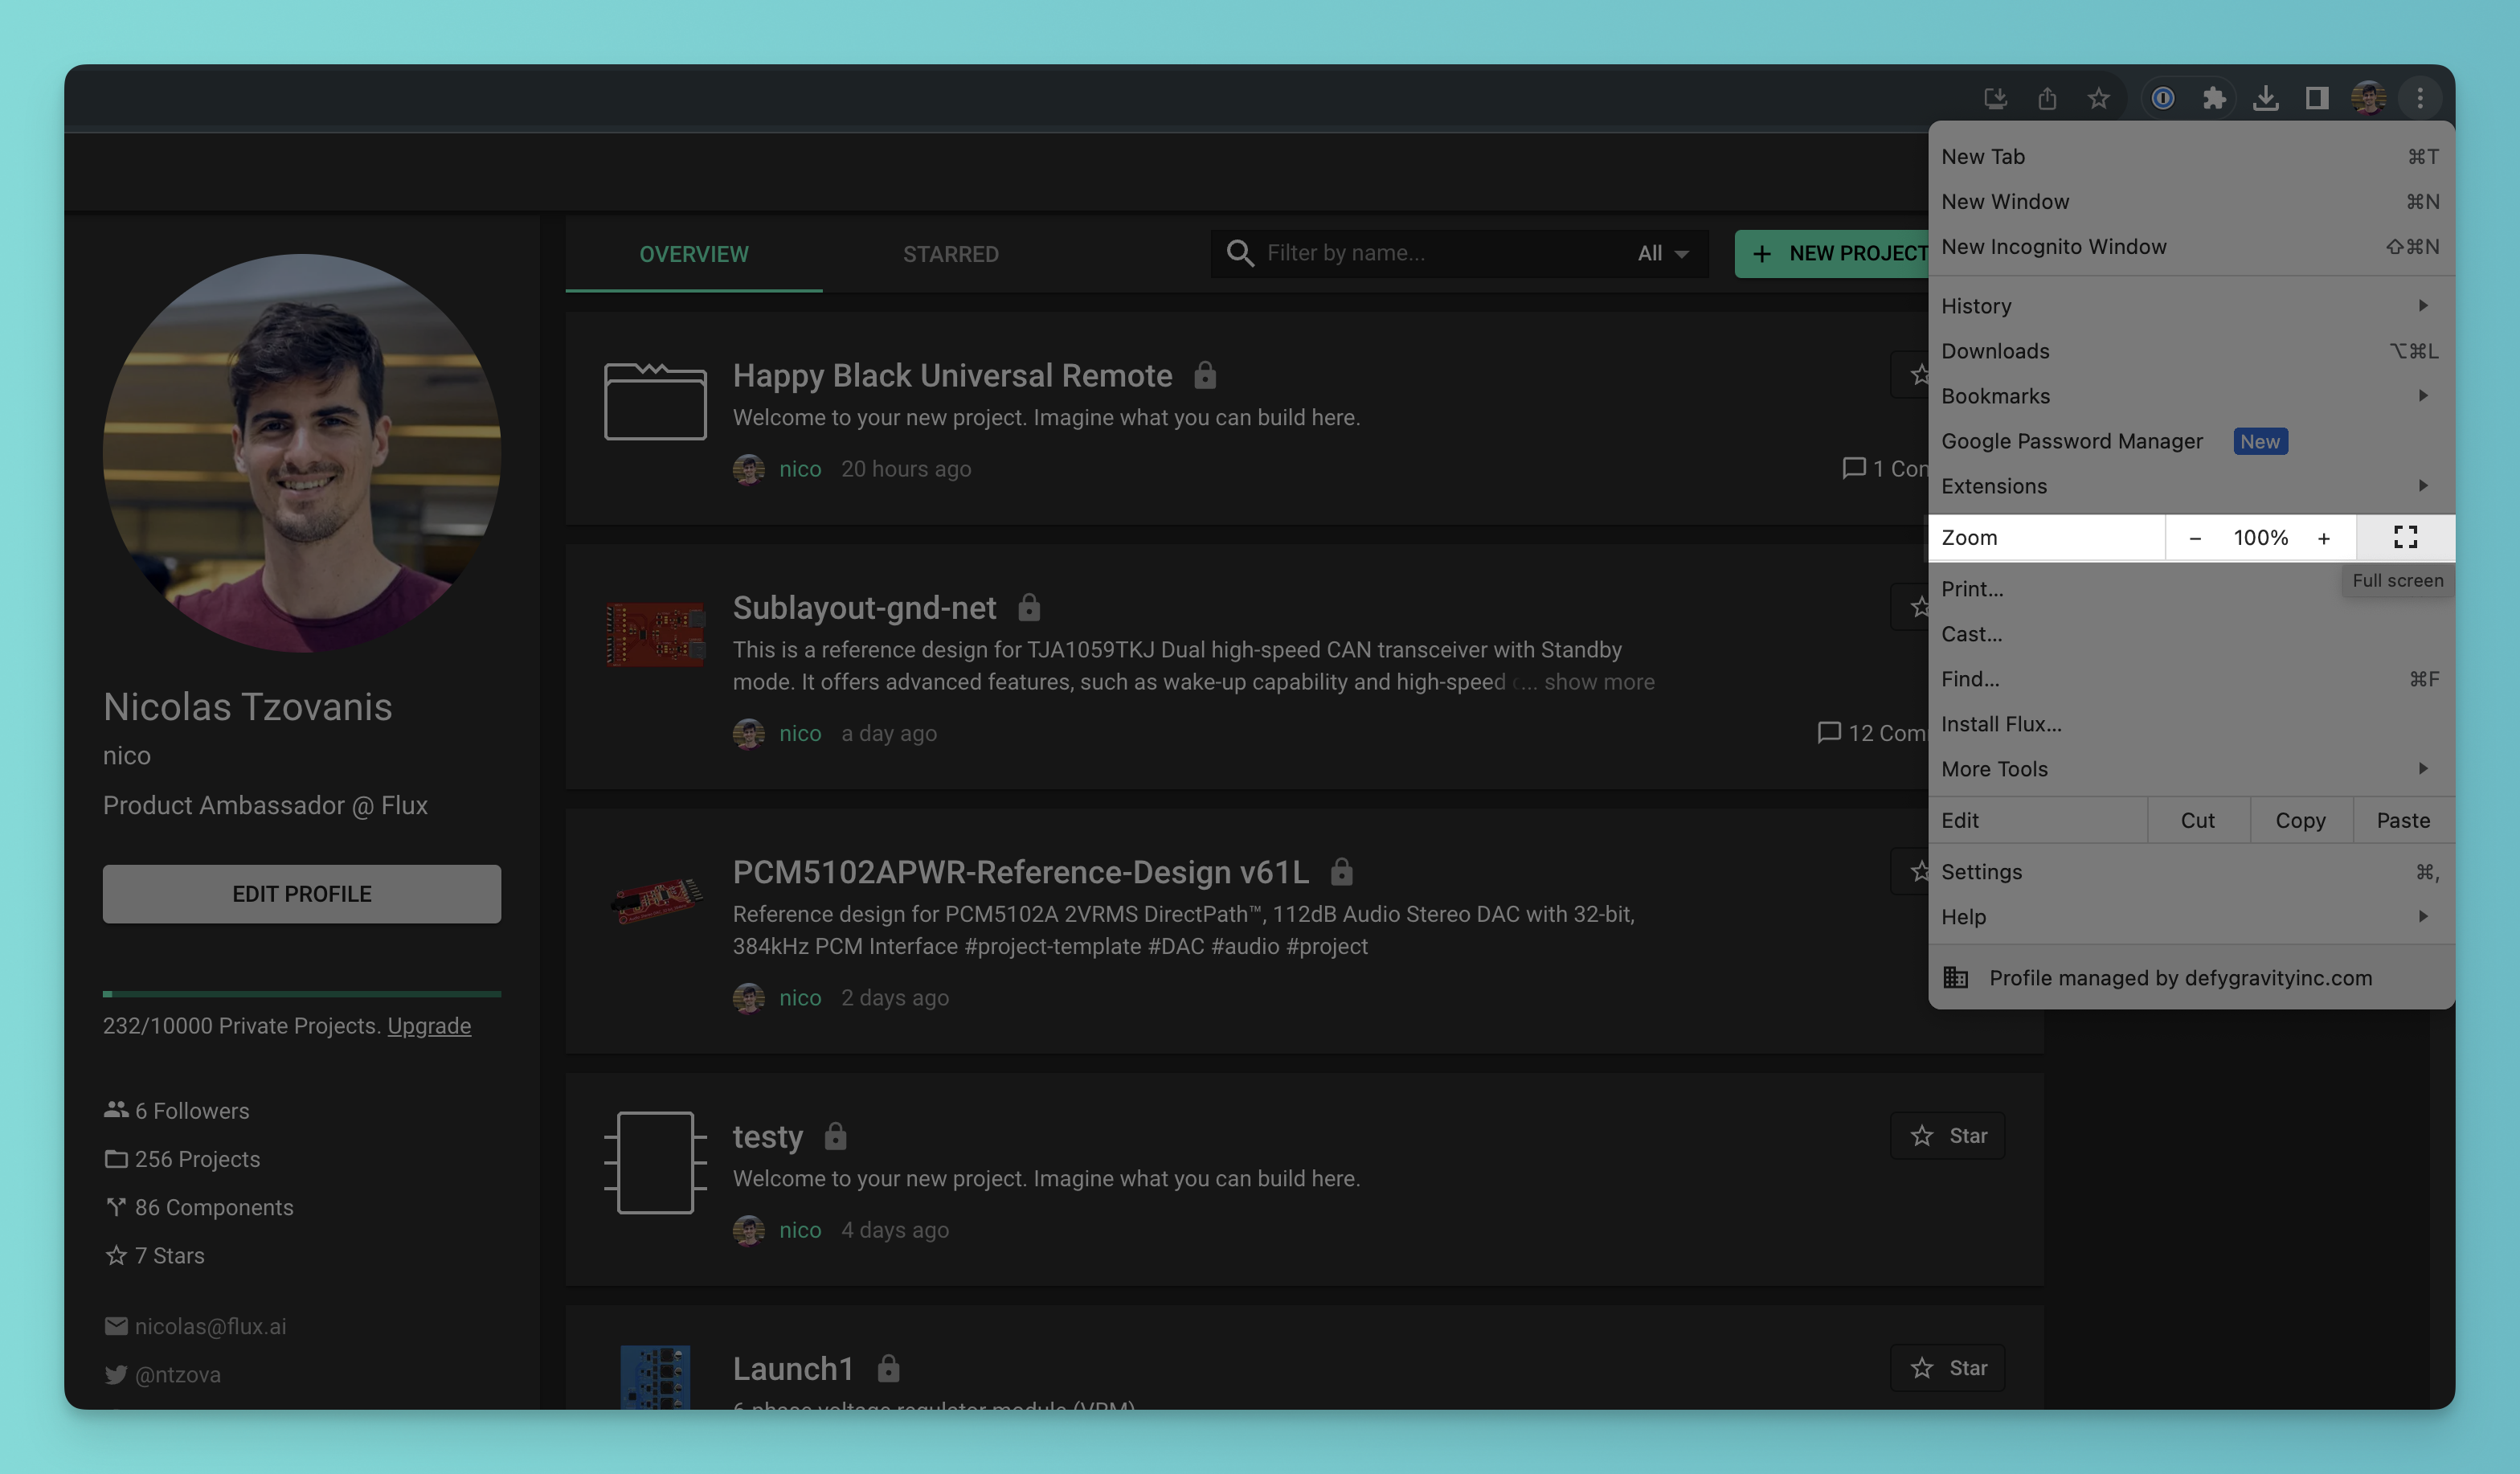Open Downloads from the Chrome menu
The image size is (2520, 1474).
tap(2191, 351)
